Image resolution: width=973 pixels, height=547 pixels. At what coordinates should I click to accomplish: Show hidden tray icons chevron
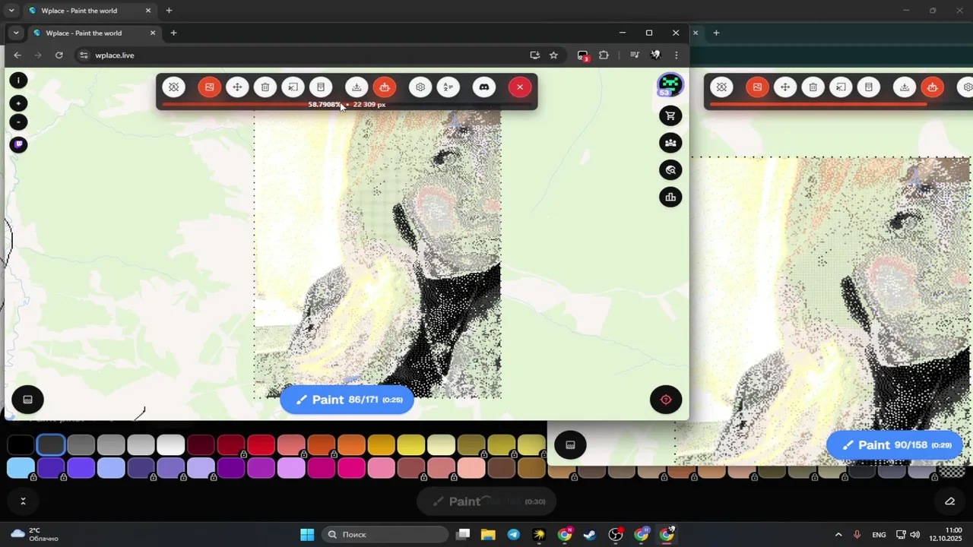point(838,535)
